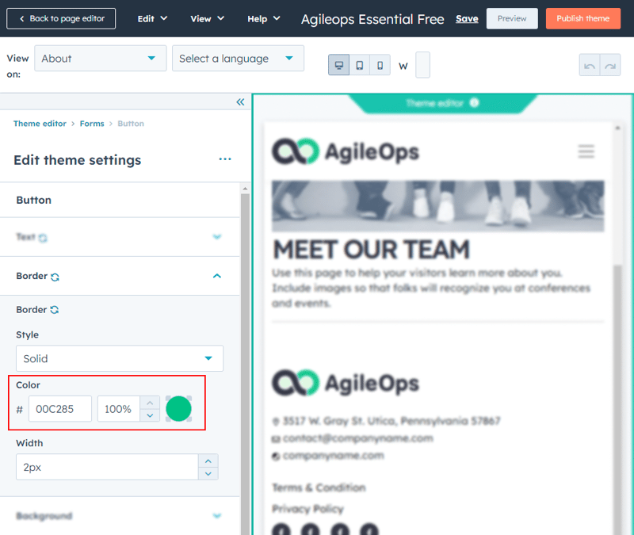The height and width of the screenshot is (535, 634).
Task: Click the redo arrow icon
Action: point(610,65)
